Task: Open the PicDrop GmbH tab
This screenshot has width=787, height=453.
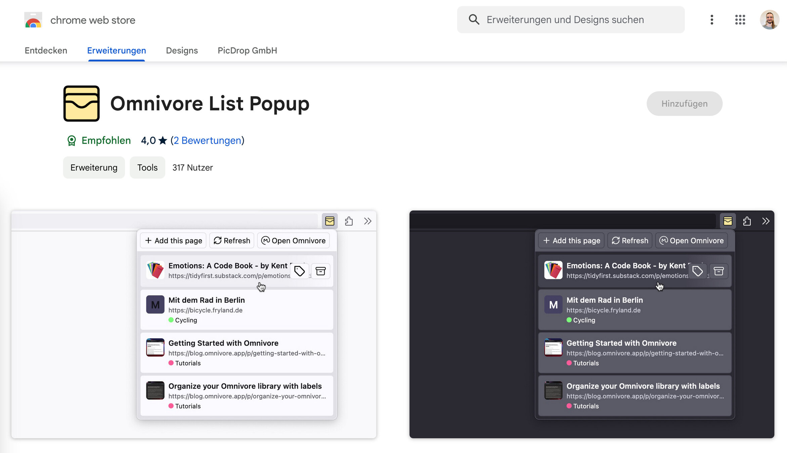Action: tap(247, 51)
